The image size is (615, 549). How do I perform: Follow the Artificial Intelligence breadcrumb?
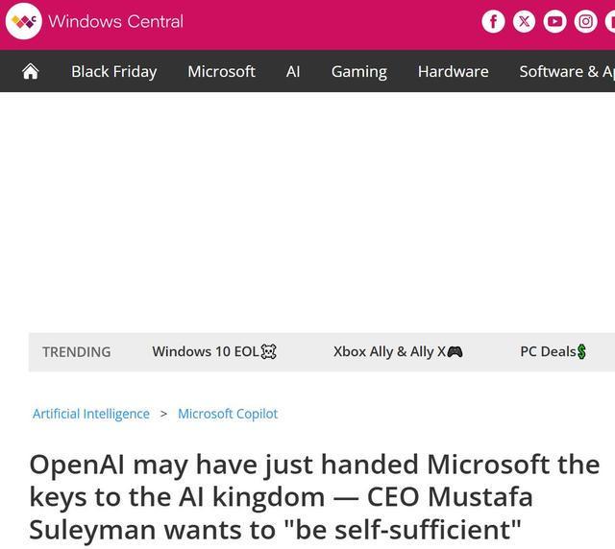pos(91,414)
